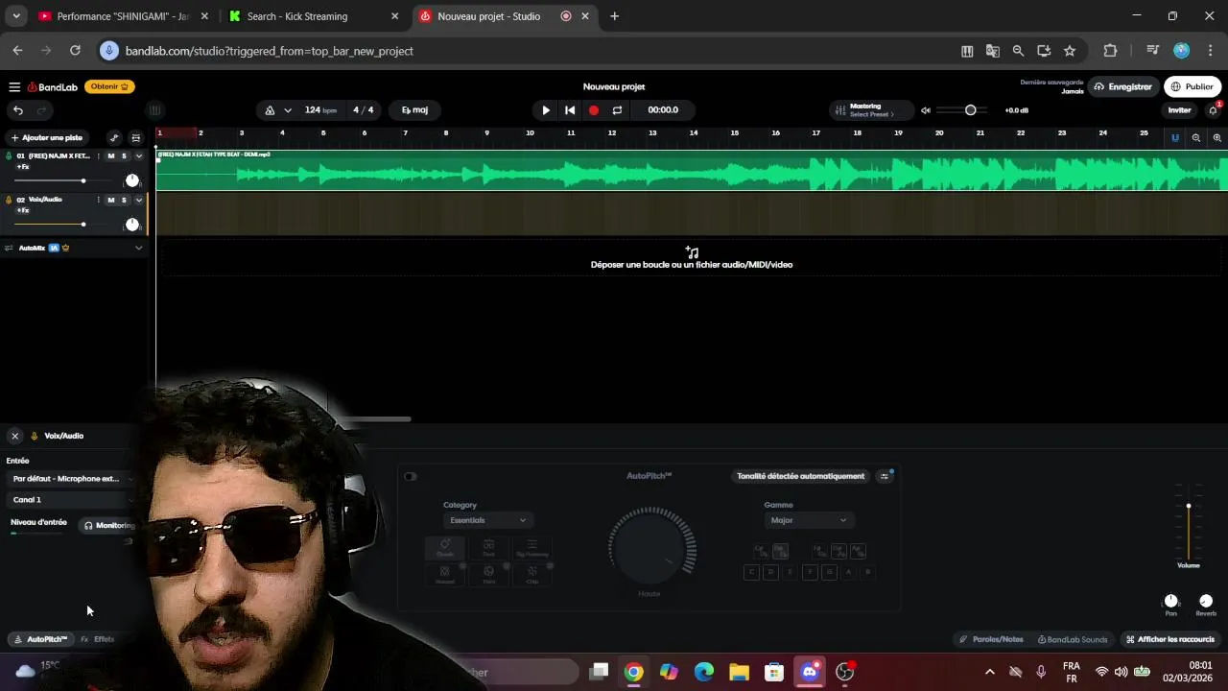Screen dimensions: 1228x691
Task: Return to the start of the project
Action: [x=570, y=110]
